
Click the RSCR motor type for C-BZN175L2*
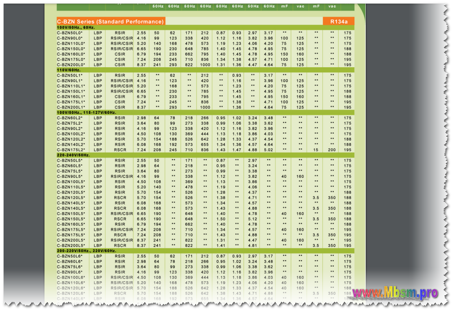click(120, 150)
